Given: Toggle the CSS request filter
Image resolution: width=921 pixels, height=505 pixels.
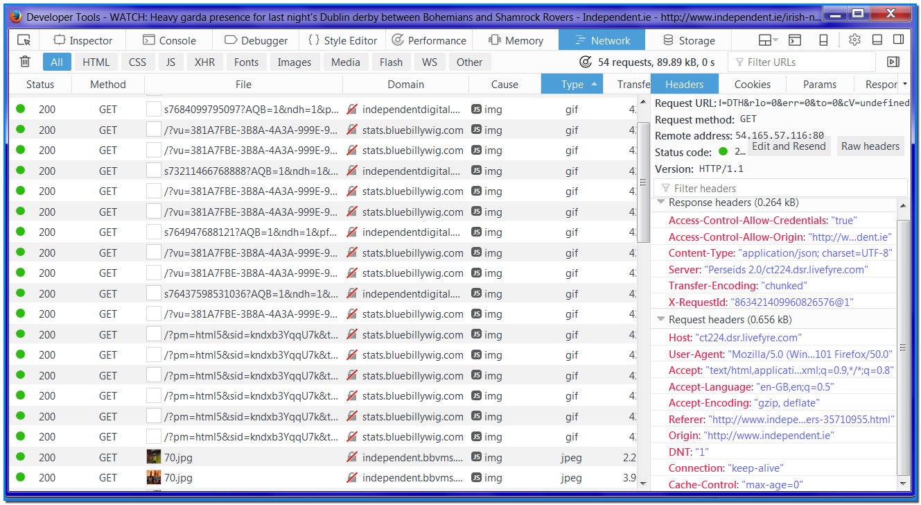Looking at the screenshot, I should 138,62.
